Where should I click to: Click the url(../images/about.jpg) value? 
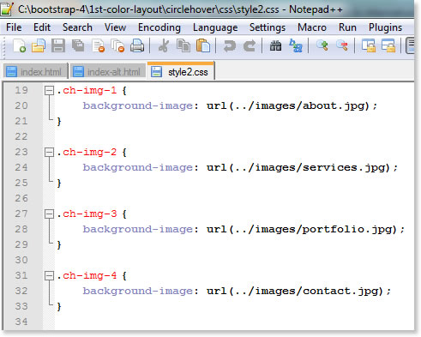tap(289, 106)
